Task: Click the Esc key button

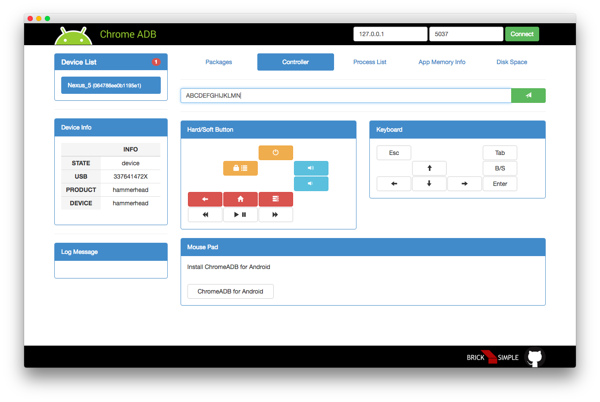Action: click(x=394, y=153)
